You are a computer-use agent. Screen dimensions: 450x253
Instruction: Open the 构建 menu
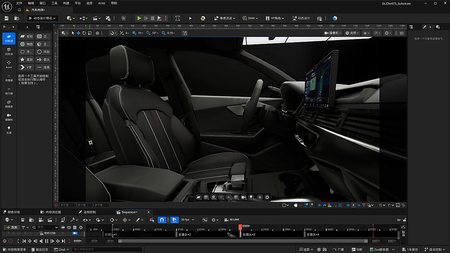pyautogui.click(x=66, y=3)
